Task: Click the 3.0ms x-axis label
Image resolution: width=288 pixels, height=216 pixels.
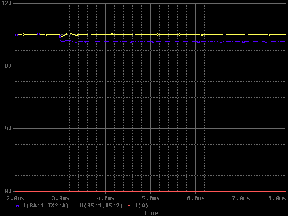Action: point(60,198)
